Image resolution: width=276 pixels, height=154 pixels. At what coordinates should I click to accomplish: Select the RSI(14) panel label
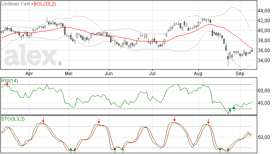click(x=10, y=81)
